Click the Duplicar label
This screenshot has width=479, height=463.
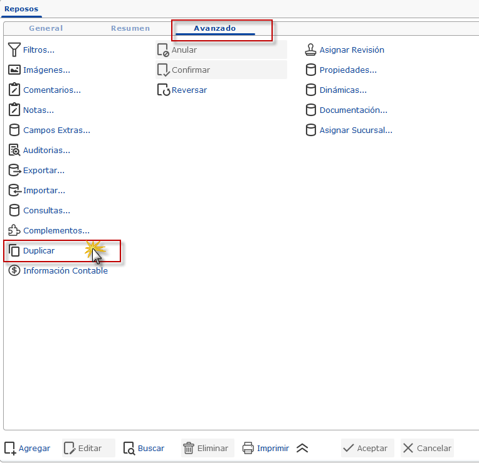tap(39, 250)
